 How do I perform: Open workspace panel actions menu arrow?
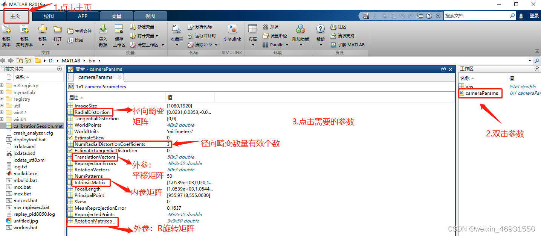[x=537, y=69]
